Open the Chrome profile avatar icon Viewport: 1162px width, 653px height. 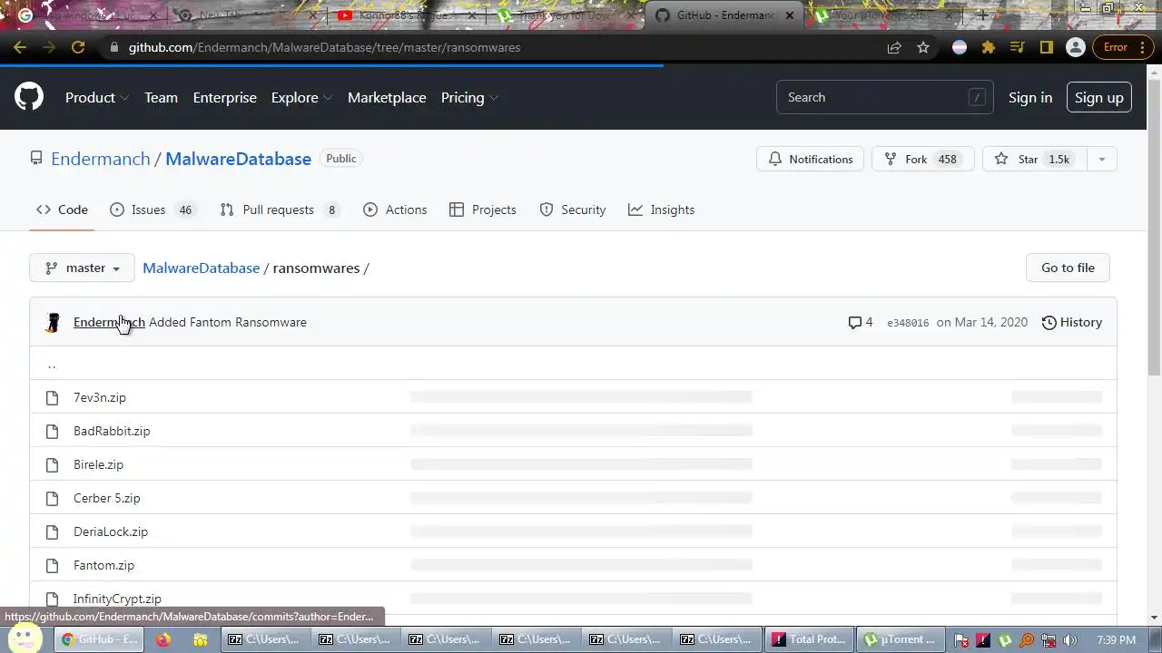[1076, 47]
